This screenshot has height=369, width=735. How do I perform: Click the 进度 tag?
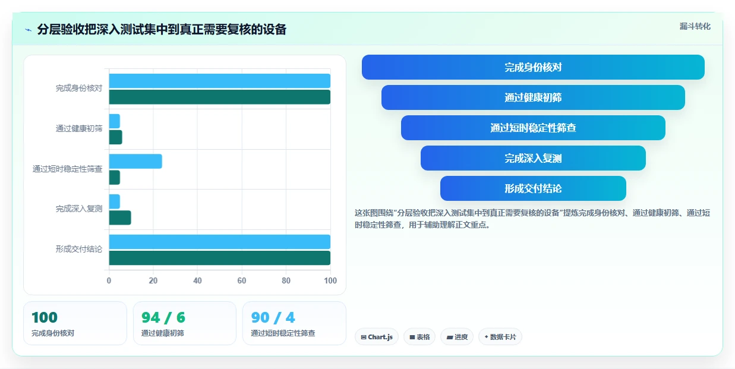457,337
